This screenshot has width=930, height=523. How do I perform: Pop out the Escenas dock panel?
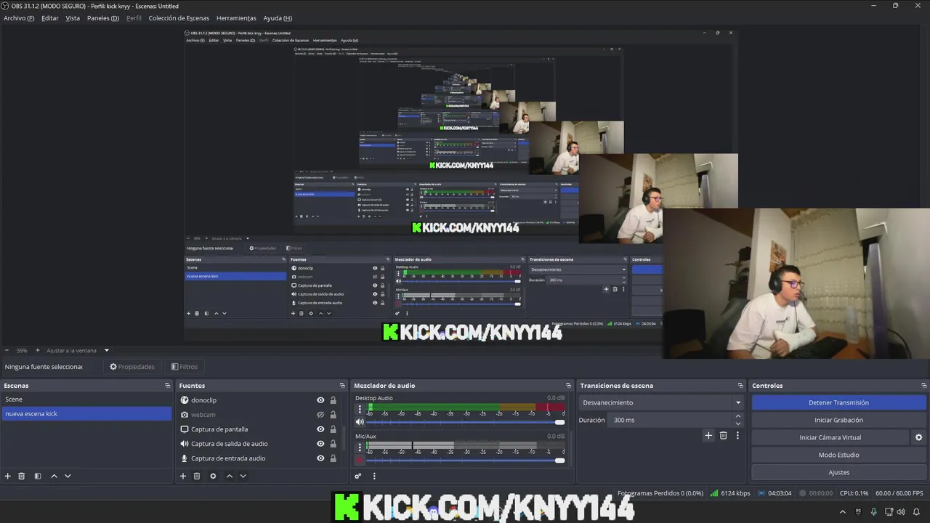pos(167,386)
